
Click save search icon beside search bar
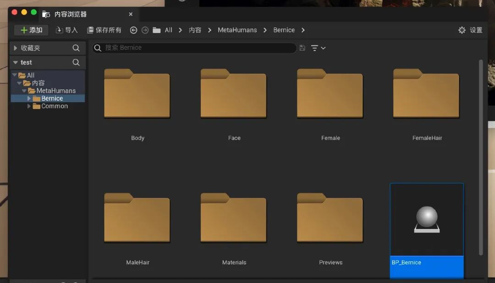click(x=302, y=48)
